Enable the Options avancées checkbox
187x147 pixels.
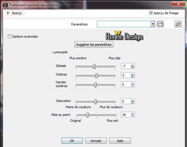pyautogui.click(x=9, y=36)
